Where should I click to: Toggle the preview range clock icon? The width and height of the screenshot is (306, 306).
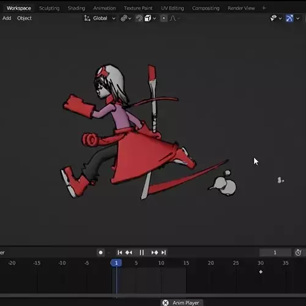click(298, 253)
